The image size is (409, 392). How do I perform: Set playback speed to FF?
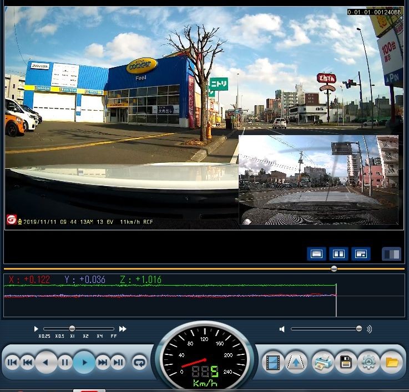pos(114,336)
